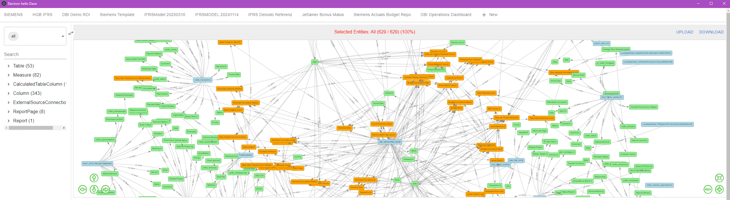This screenshot has width=730, height=200.
Task: Switch to the SIEMENS tab
Action: coord(13,15)
